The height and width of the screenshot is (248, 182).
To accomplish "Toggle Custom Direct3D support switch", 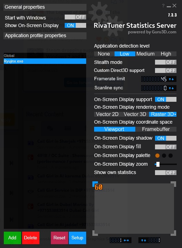I will pos(166,71).
